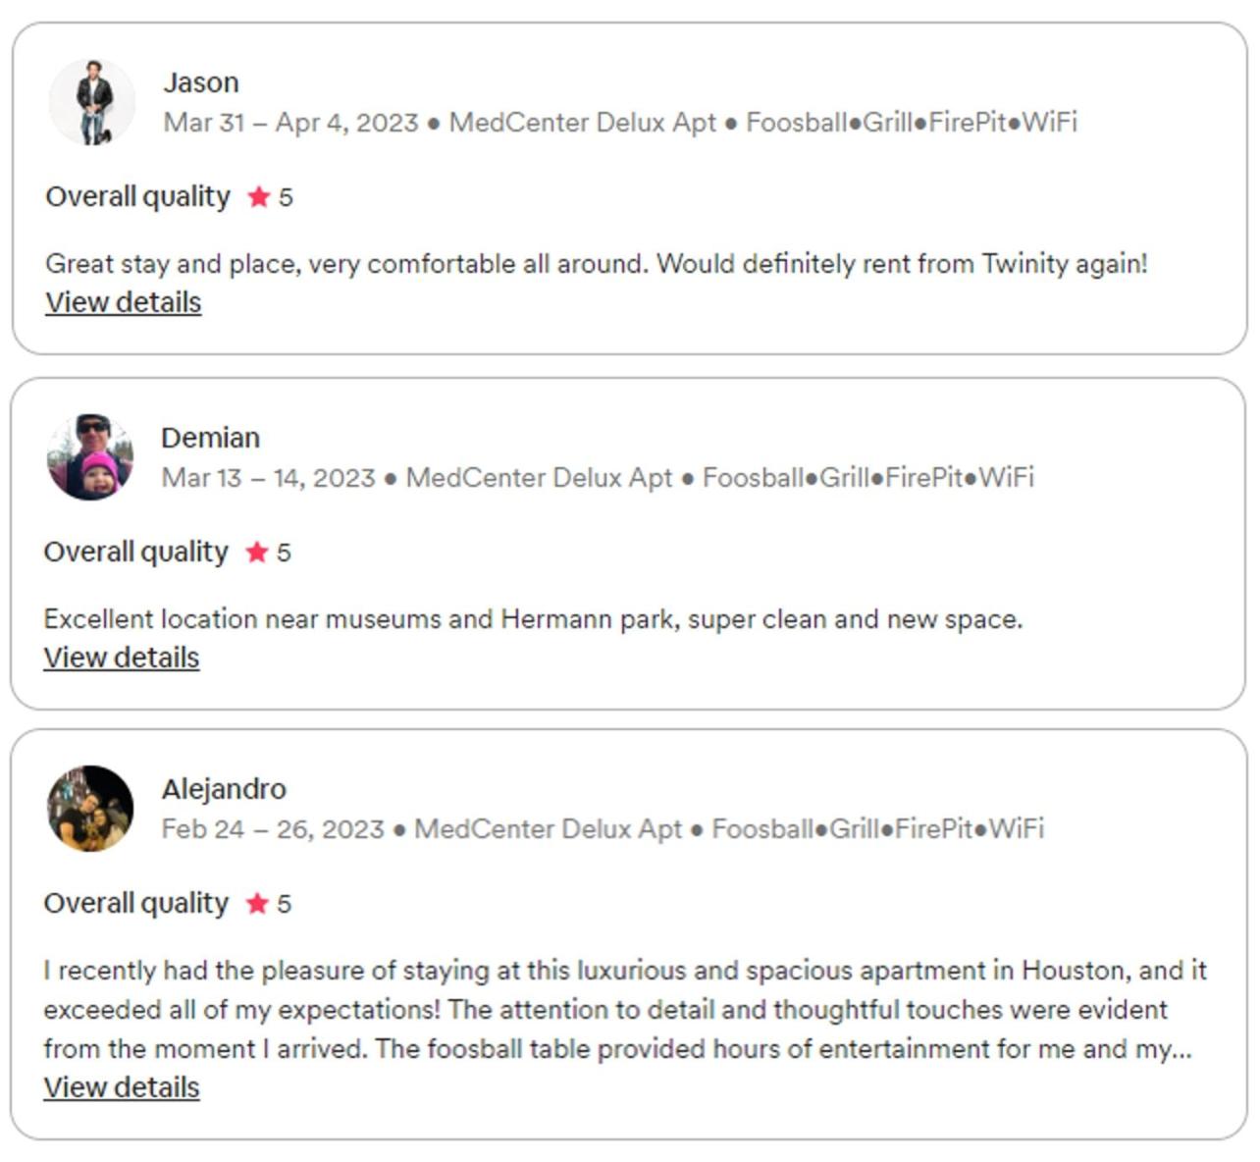This screenshot has width=1260, height=1162.
Task: Click Jason's profile photo
Action: pos(92,102)
